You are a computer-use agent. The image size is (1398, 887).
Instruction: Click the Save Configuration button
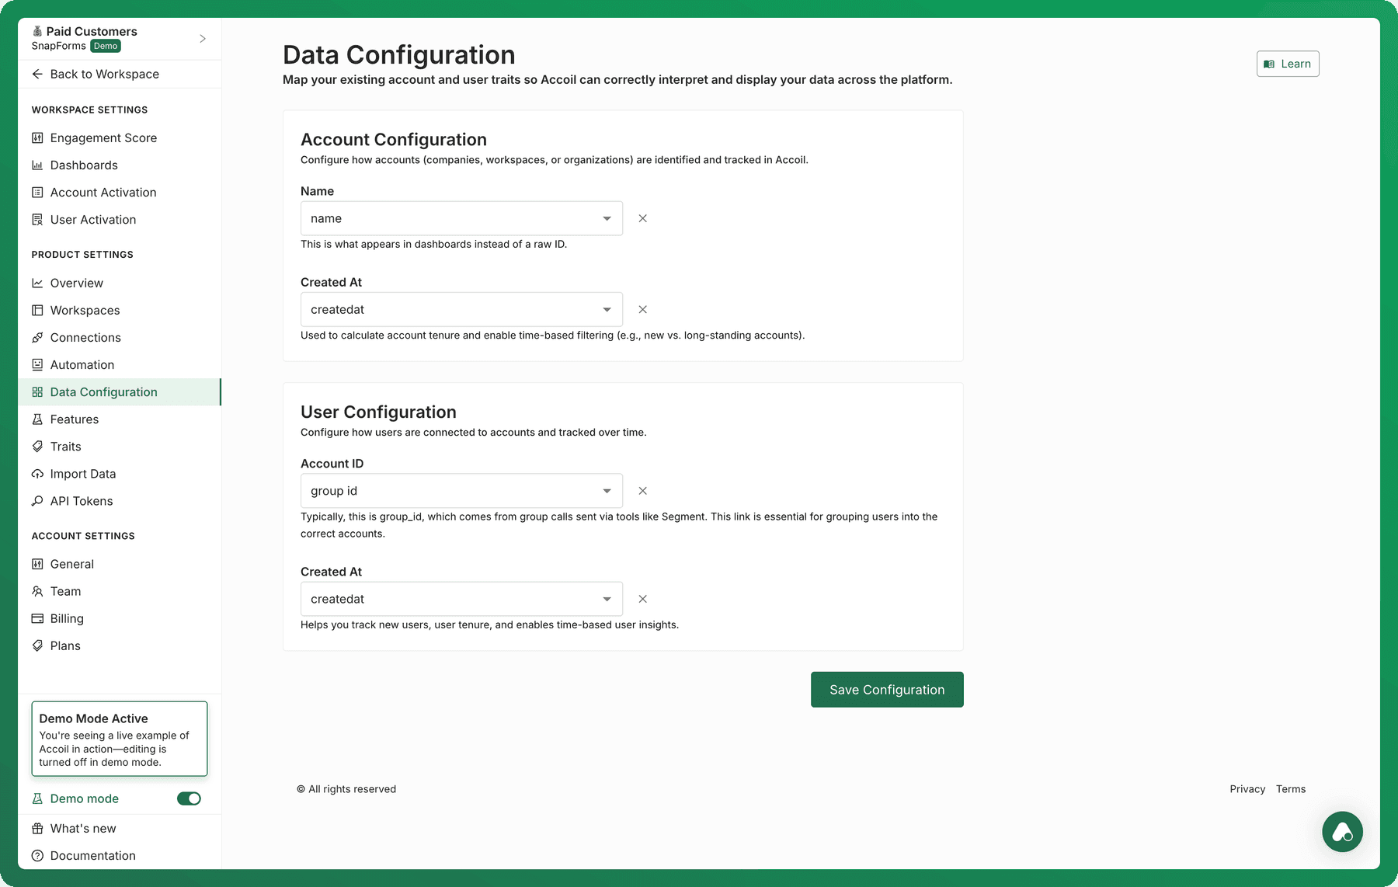pyautogui.click(x=887, y=690)
